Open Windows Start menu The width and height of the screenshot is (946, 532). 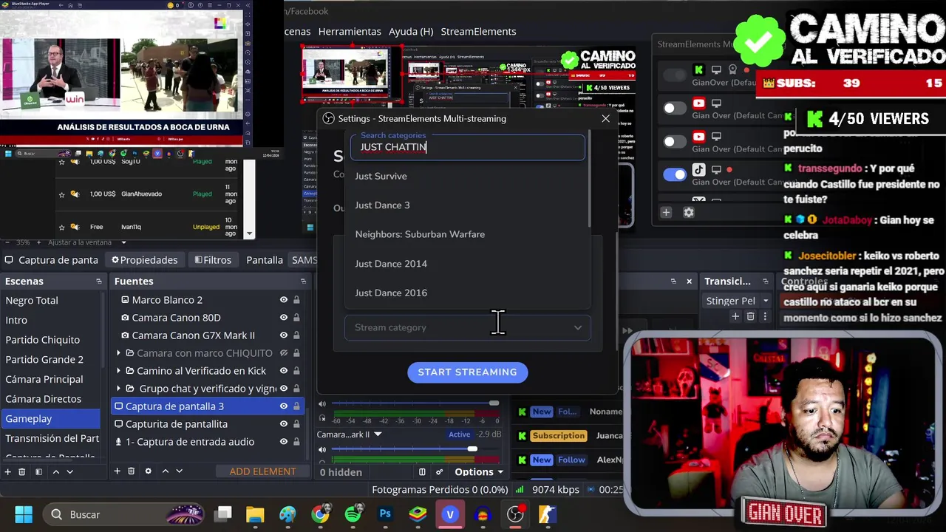[24, 514]
